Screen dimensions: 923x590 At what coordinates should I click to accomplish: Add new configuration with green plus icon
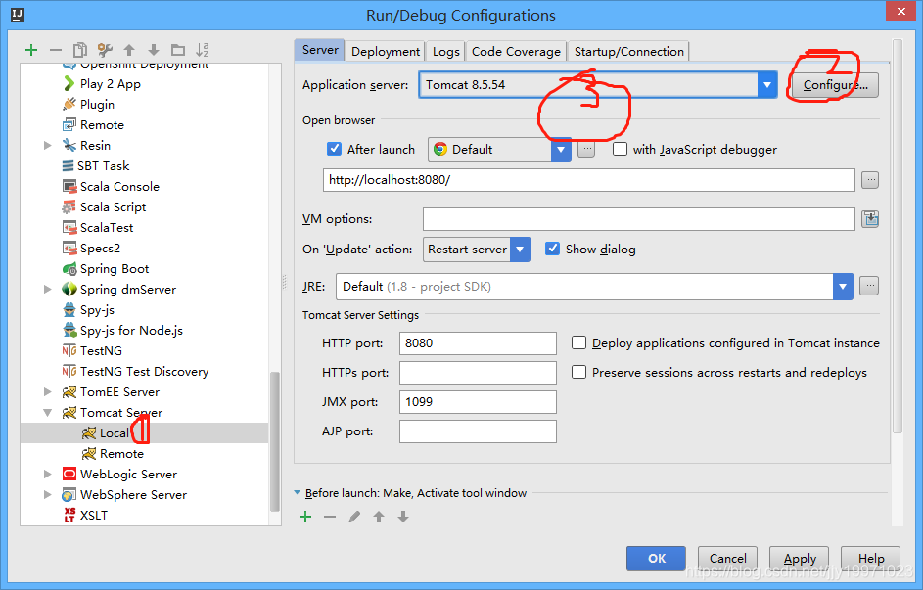[x=31, y=50]
